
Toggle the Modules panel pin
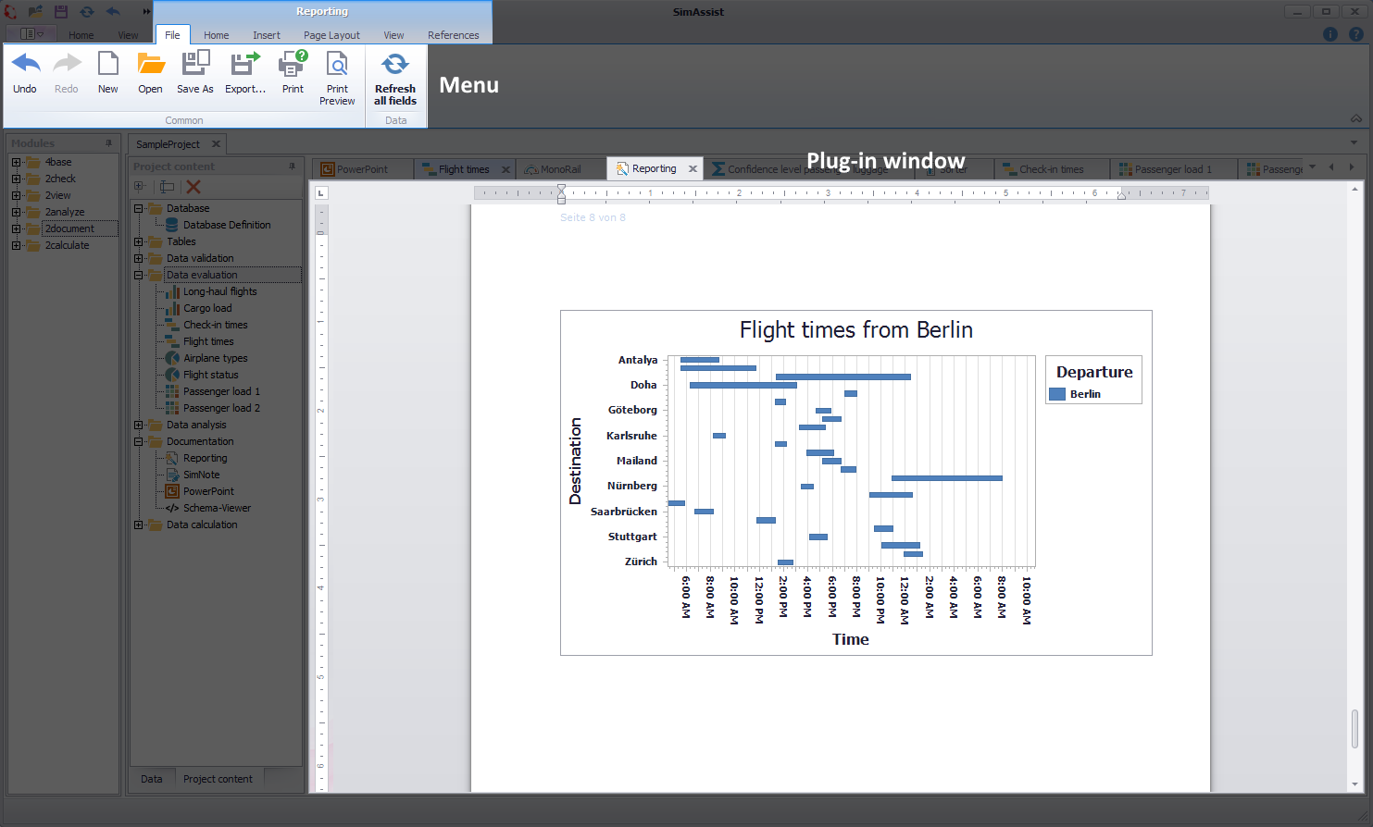(x=109, y=143)
